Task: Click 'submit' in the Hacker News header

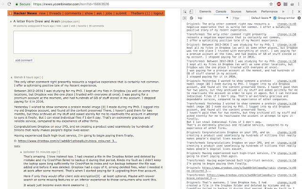Action: click(x=121, y=13)
